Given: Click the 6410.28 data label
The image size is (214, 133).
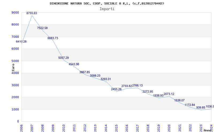Looking at the screenshot, I should (x=21, y=42).
